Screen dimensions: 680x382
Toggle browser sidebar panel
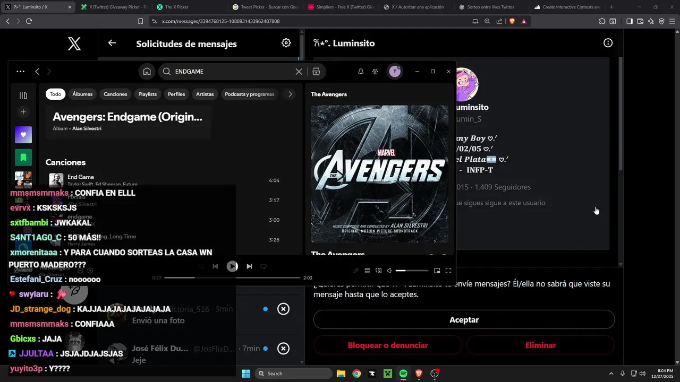tap(630, 21)
